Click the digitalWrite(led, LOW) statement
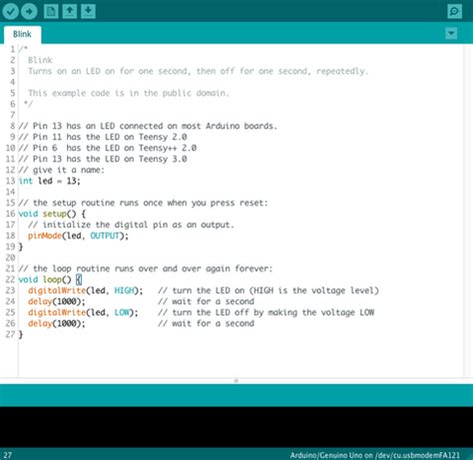The width and height of the screenshot is (473, 460). tap(83, 312)
